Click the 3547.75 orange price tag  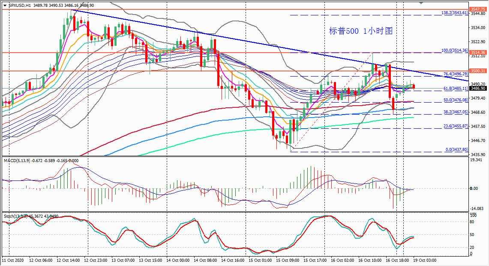click(478, 9)
